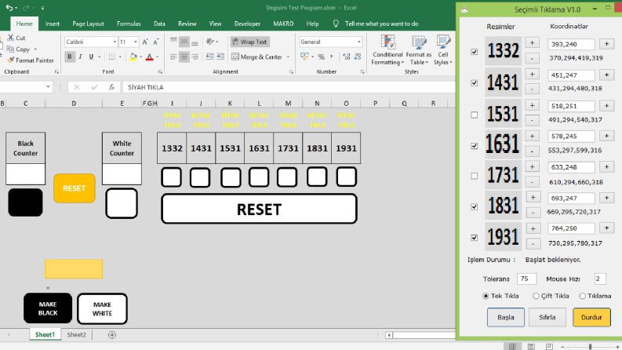The image size is (622, 350).
Task: Click the Tell me lightbulb icon
Action: point(336,24)
